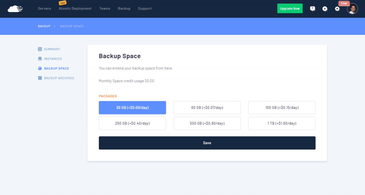365x195 pixels.
Task: Open the Teams menu
Action: click(105, 8)
